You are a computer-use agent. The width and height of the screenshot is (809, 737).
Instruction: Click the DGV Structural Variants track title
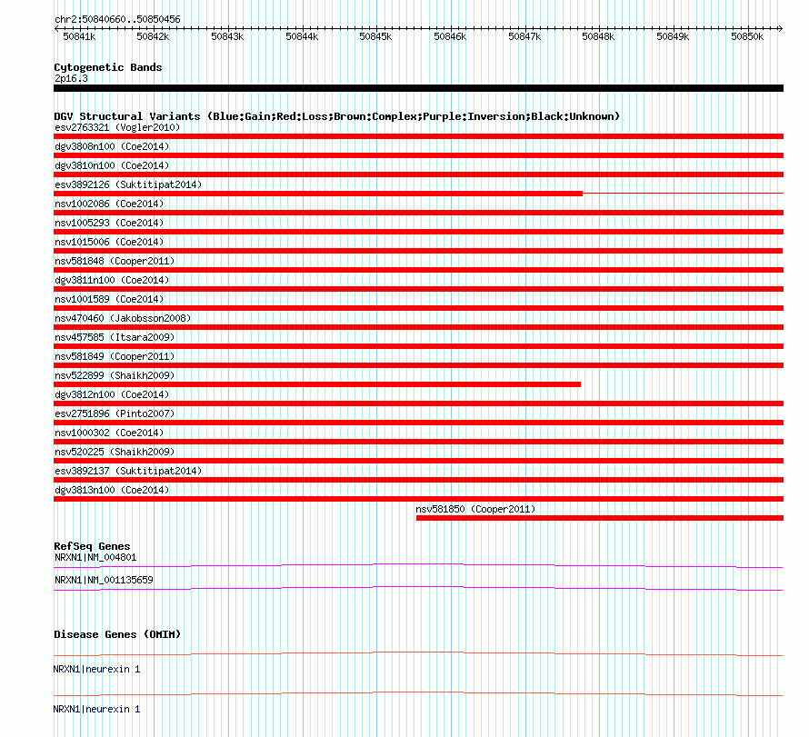337,116
